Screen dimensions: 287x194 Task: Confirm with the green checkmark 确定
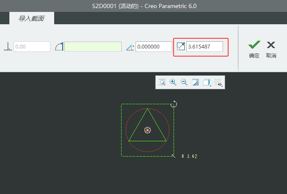pos(254,49)
